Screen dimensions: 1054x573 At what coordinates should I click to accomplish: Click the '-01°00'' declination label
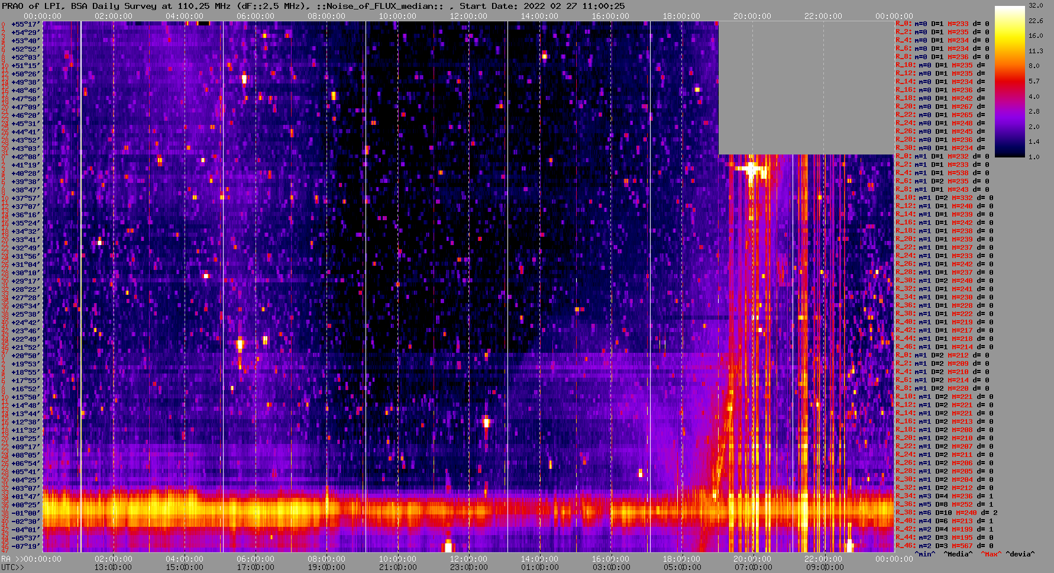[x=25, y=513]
